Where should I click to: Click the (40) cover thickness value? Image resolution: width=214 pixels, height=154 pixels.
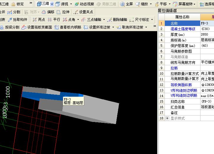(x=207, y=46)
